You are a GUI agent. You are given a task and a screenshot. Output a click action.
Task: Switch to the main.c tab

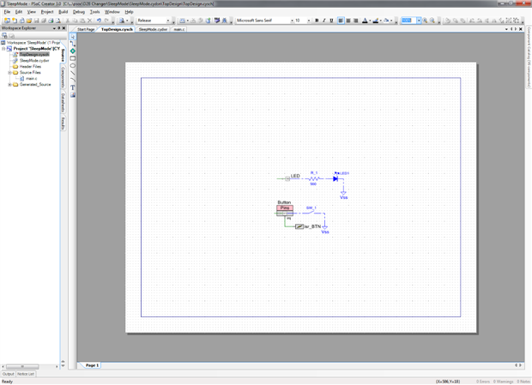pos(179,29)
